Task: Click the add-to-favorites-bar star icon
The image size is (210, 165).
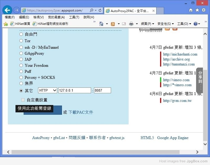Action: tap(6, 24)
